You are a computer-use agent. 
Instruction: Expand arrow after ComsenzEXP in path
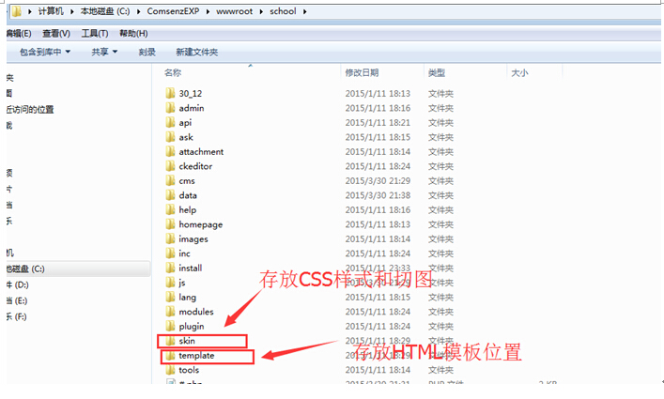(x=208, y=11)
